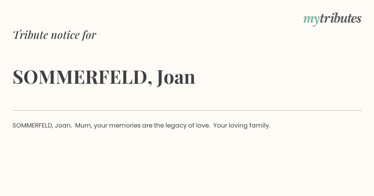
Task: Click the grey "tributes" word in the logo
Action: point(341,18)
